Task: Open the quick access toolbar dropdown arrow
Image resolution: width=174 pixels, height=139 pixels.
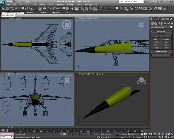Action: point(30,1)
